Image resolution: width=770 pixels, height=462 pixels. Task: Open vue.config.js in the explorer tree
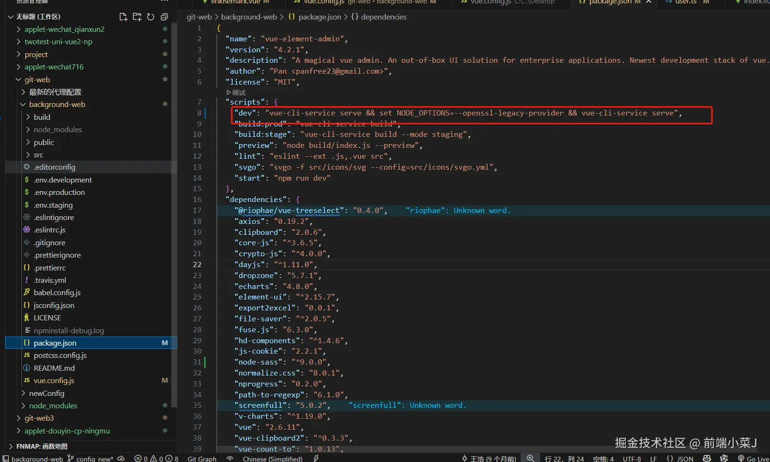click(x=54, y=381)
